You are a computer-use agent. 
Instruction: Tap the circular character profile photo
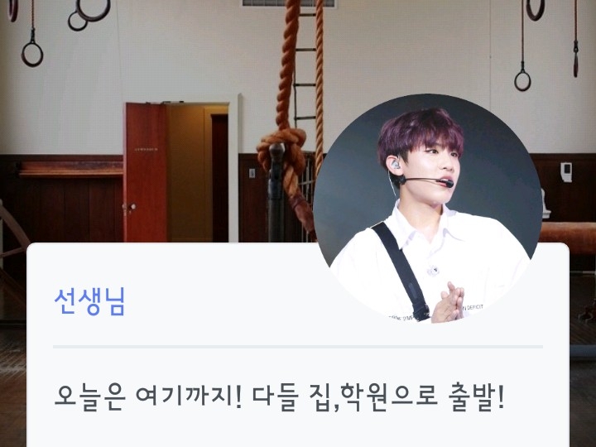(428, 209)
